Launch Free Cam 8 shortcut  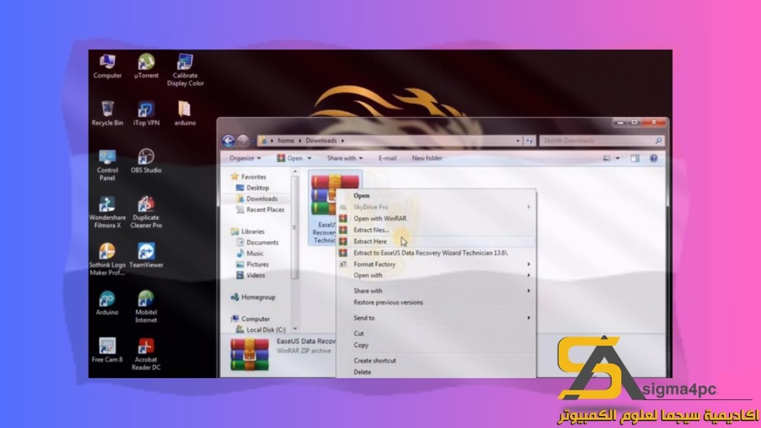pos(108,350)
